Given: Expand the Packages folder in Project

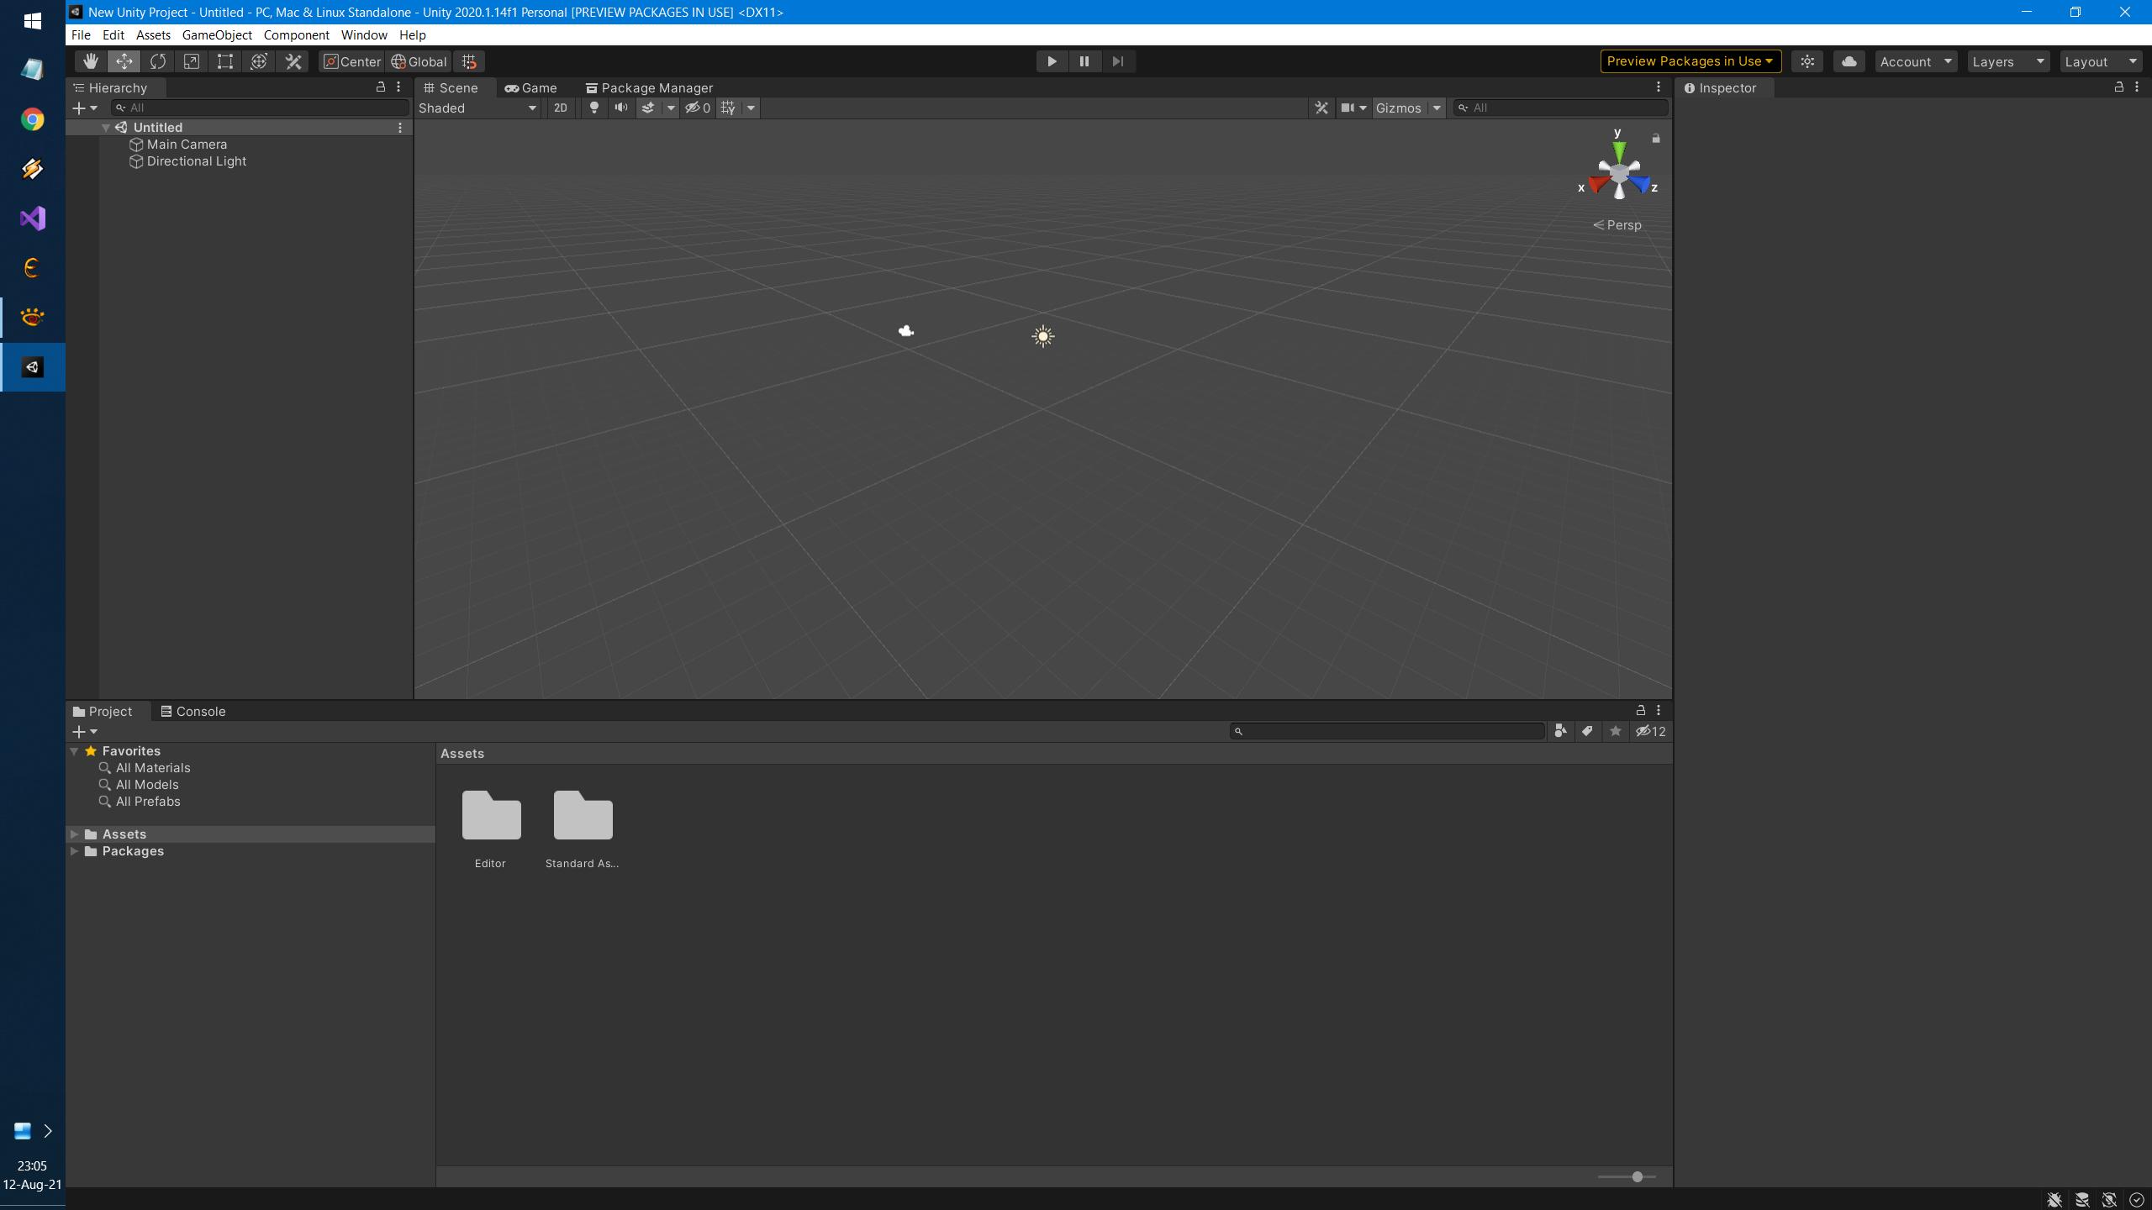Looking at the screenshot, I should (74, 851).
